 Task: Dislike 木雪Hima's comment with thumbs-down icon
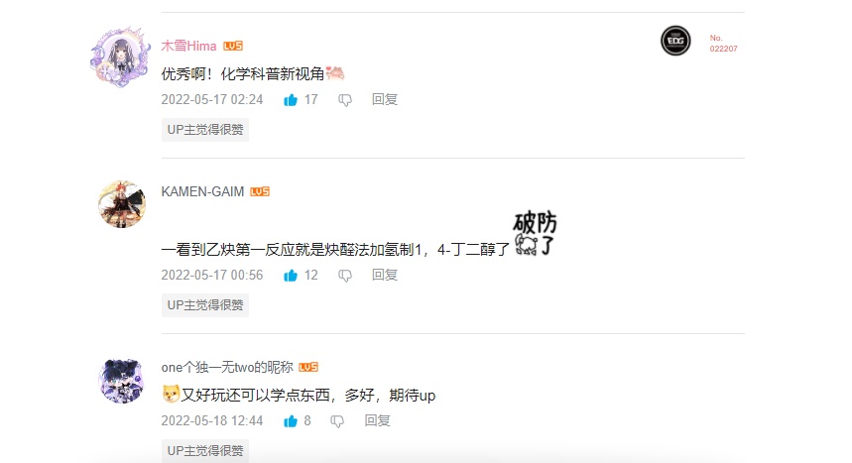click(345, 100)
